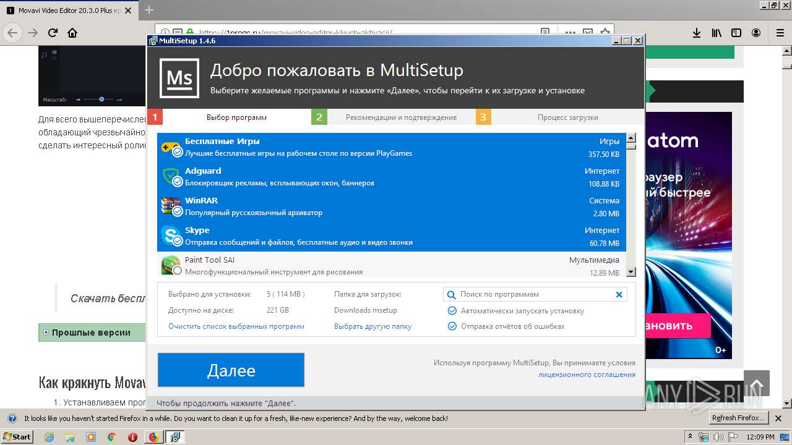The image size is (792, 445).
Task: Select the Paint Tool SAI program title
Action: pyautogui.click(x=210, y=260)
